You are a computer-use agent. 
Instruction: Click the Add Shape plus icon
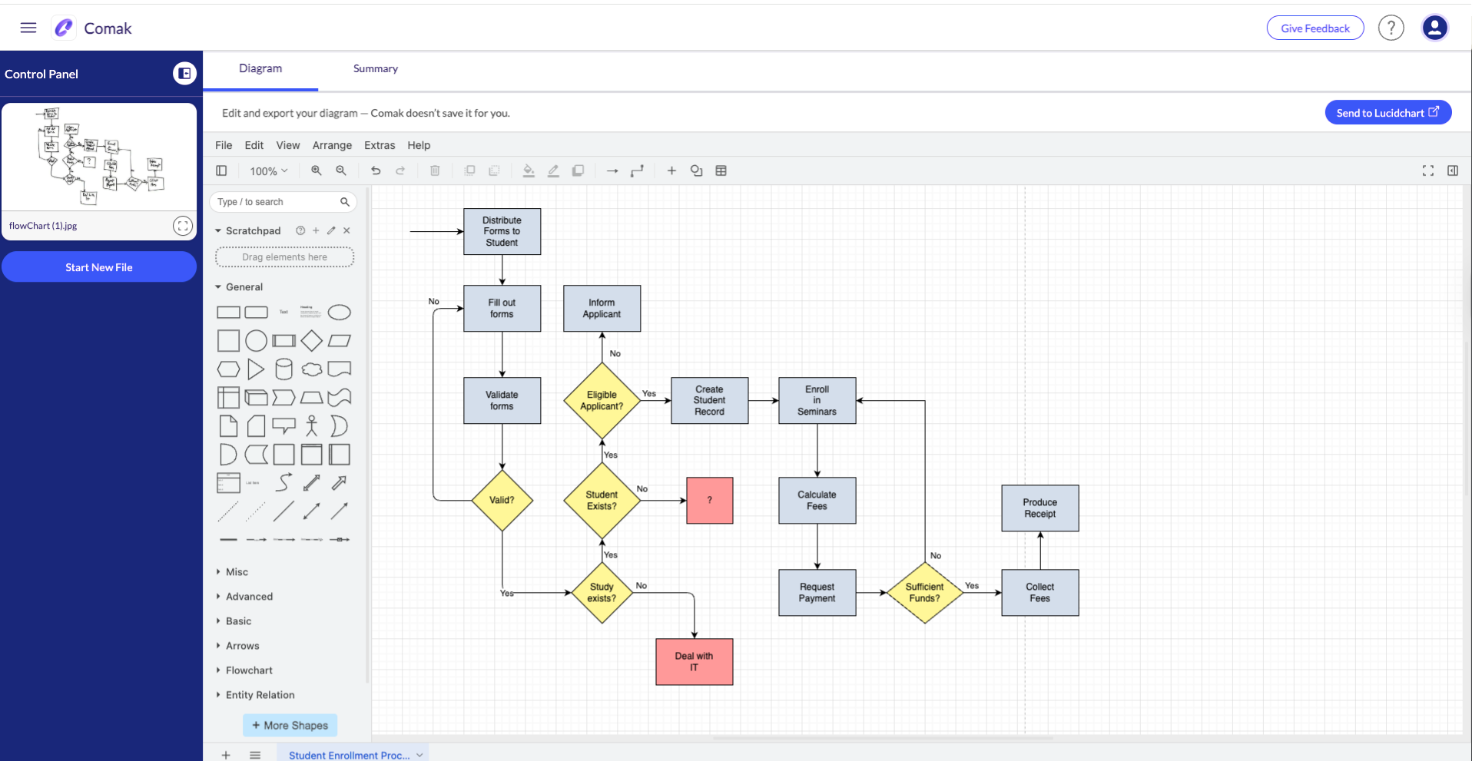click(671, 170)
